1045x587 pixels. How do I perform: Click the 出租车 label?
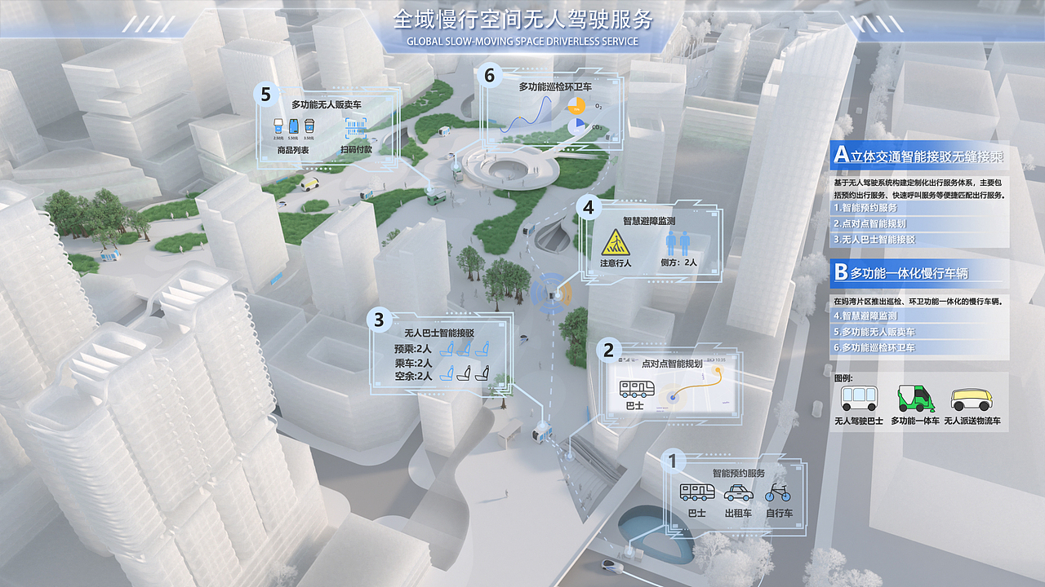point(738,514)
